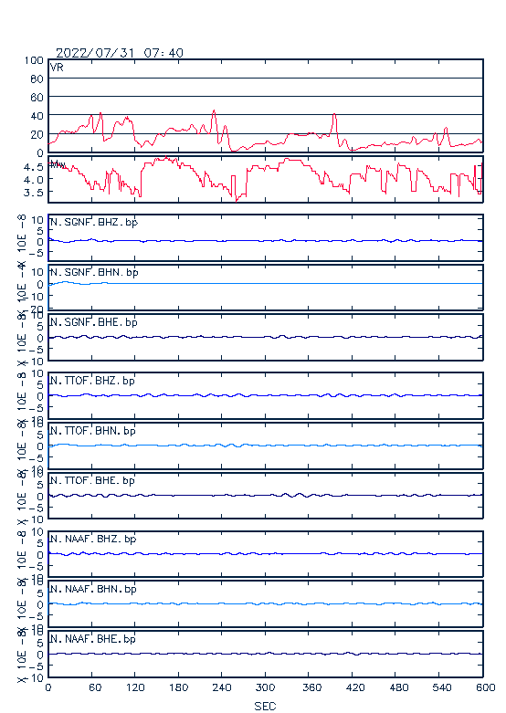Select the N.NAAF.BHE.bp trace label
The height and width of the screenshot is (713, 506).
point(93,639)
